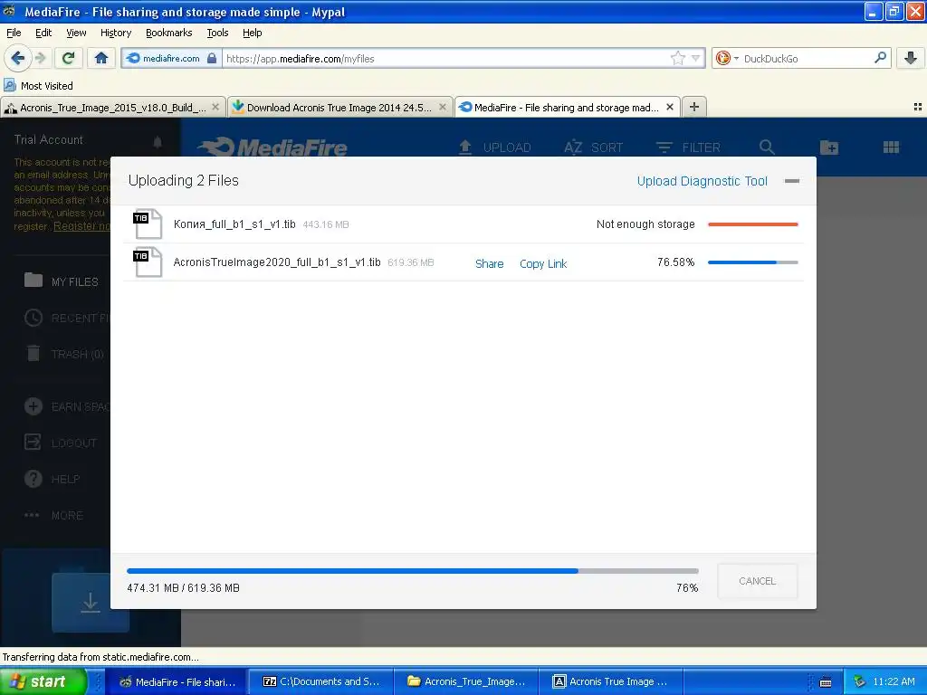The width and height of the screenshot is (927, 695).
Task: Switch to C:\Documents and S... taskbar window
Action: [x=321, y=681]
